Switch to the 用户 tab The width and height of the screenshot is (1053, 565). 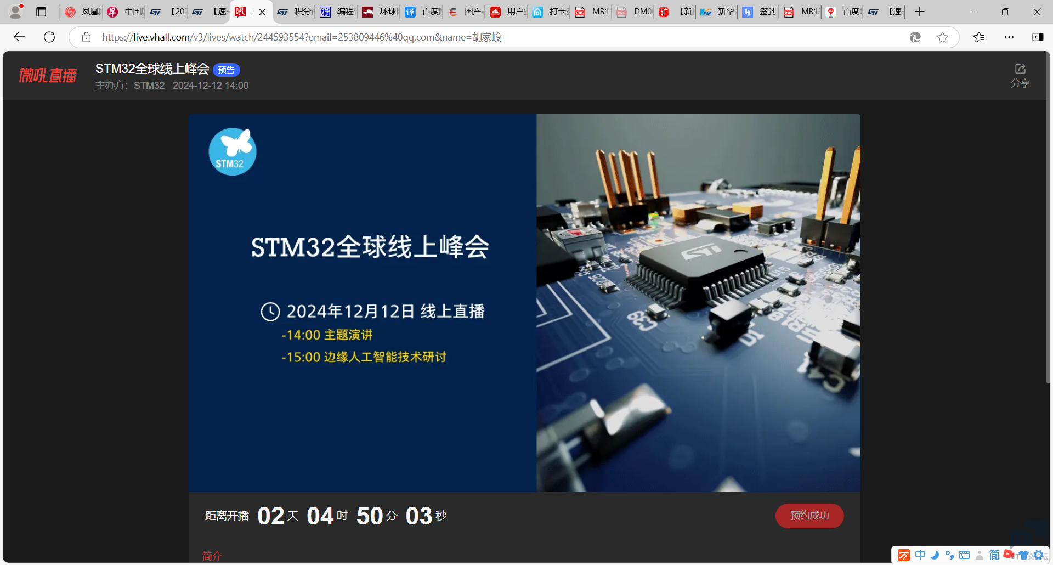click(508, 12)
